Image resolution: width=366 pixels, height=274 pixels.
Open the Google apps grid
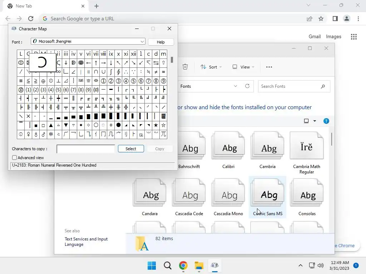[354, 37]
